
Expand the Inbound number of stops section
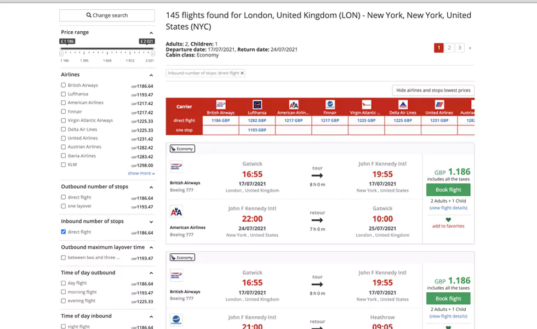[151, 222]
